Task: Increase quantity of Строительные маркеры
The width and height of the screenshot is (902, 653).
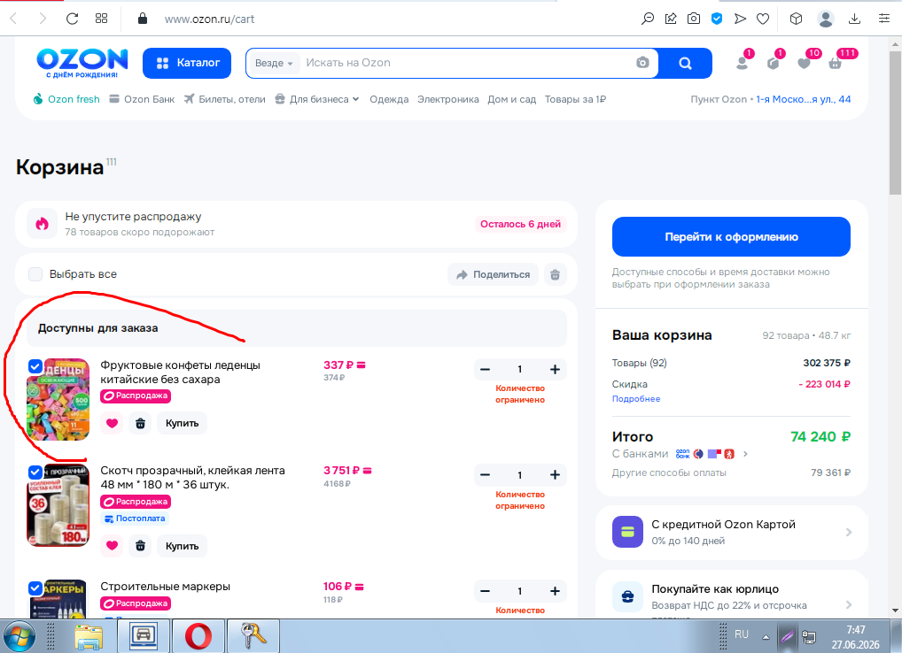Action: (x=555, y=591)
